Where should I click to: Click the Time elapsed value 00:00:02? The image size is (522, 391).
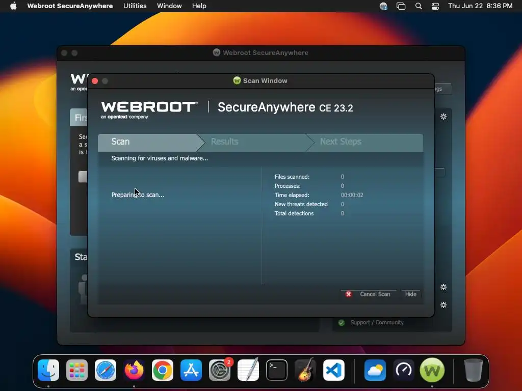(x=352, y=195)
